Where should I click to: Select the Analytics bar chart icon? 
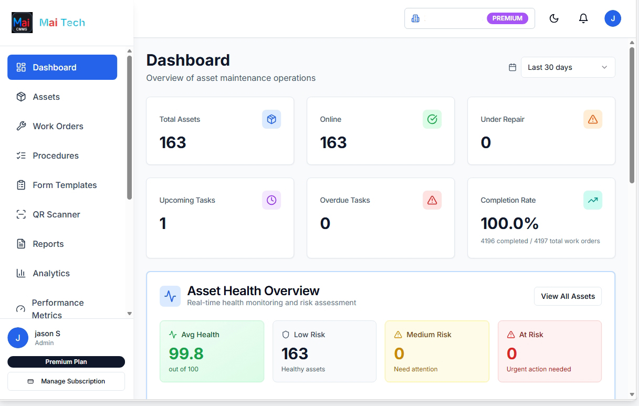point(21,273)
